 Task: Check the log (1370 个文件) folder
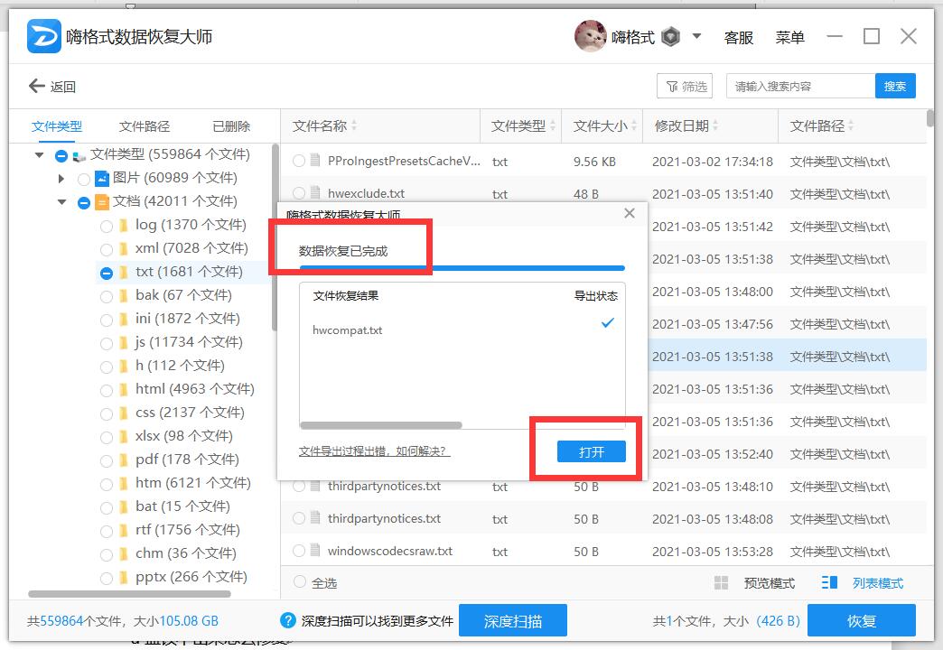(107, 226)
